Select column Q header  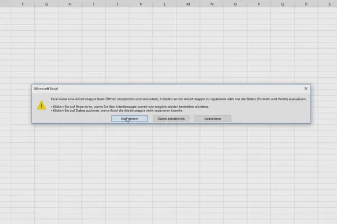tap(283, 4)
